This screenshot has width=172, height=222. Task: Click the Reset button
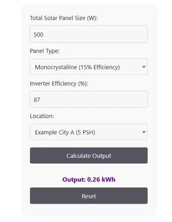pyautogui.click(x=89, y=196)
